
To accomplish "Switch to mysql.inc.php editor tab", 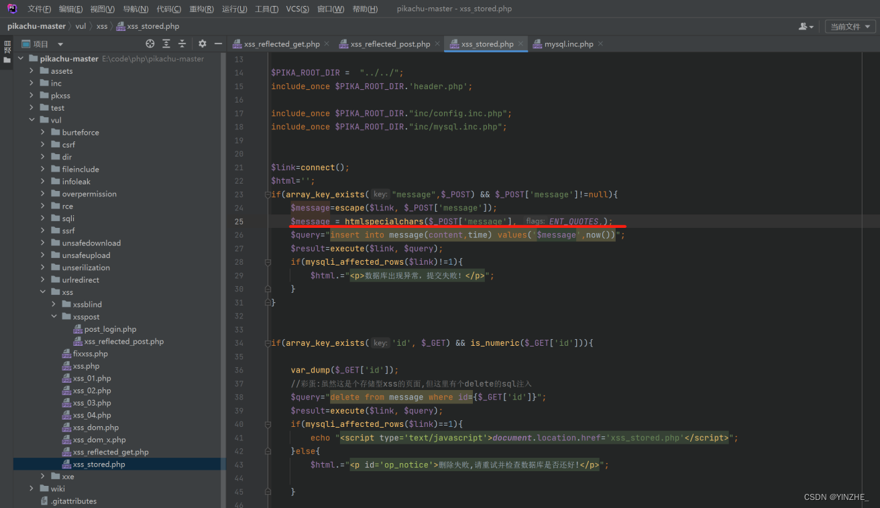I will [569, 44].
